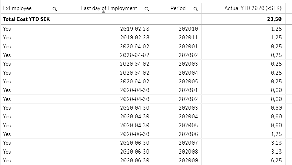The image size is (292, 165).
Task: Click first Yes value in ExEmployee column
Action: click(7, 29)
